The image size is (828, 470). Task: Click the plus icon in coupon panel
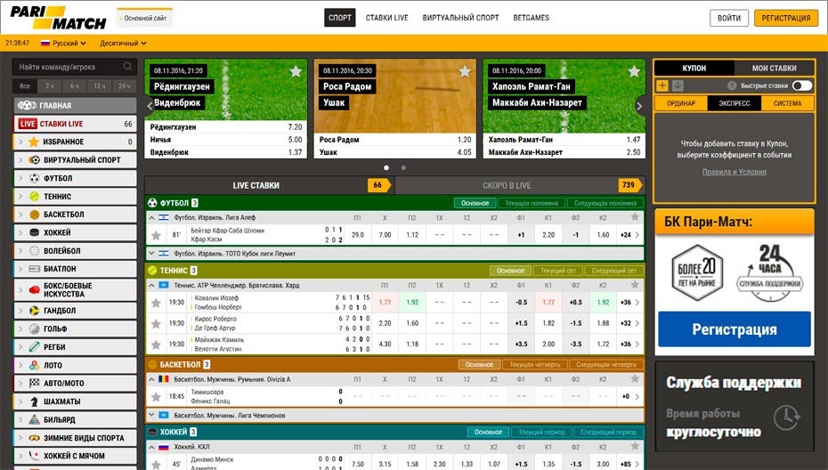tap(662, 85)
